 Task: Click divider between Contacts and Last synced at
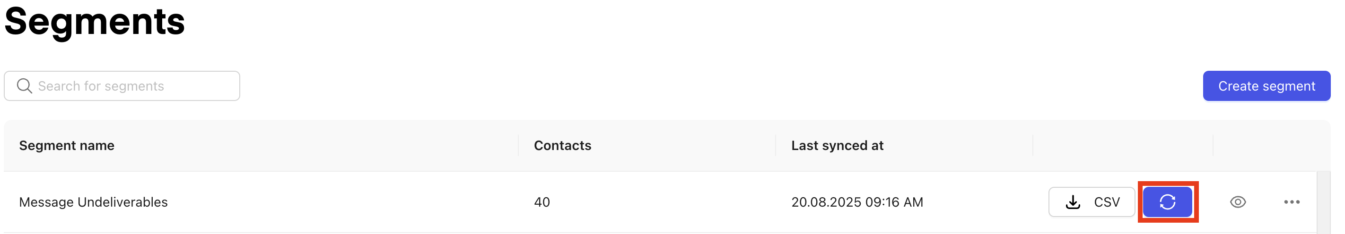(x=775, y=145)
